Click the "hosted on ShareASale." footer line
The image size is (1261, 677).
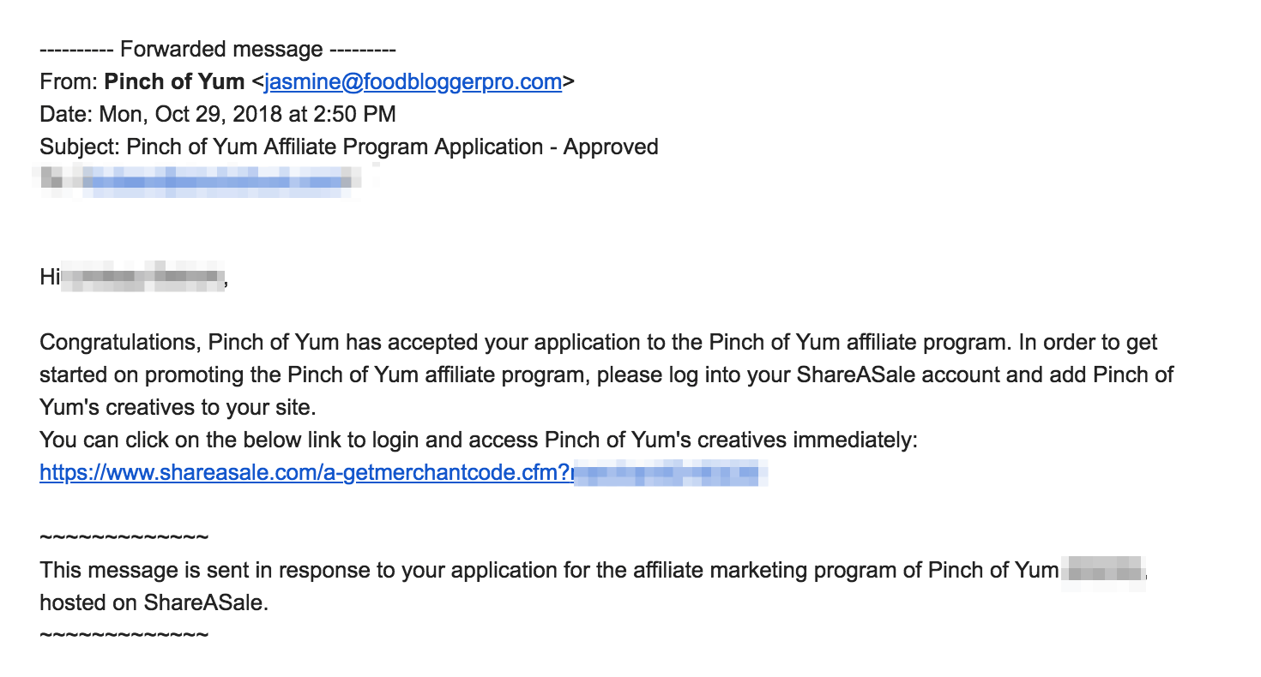coord(154,603)
